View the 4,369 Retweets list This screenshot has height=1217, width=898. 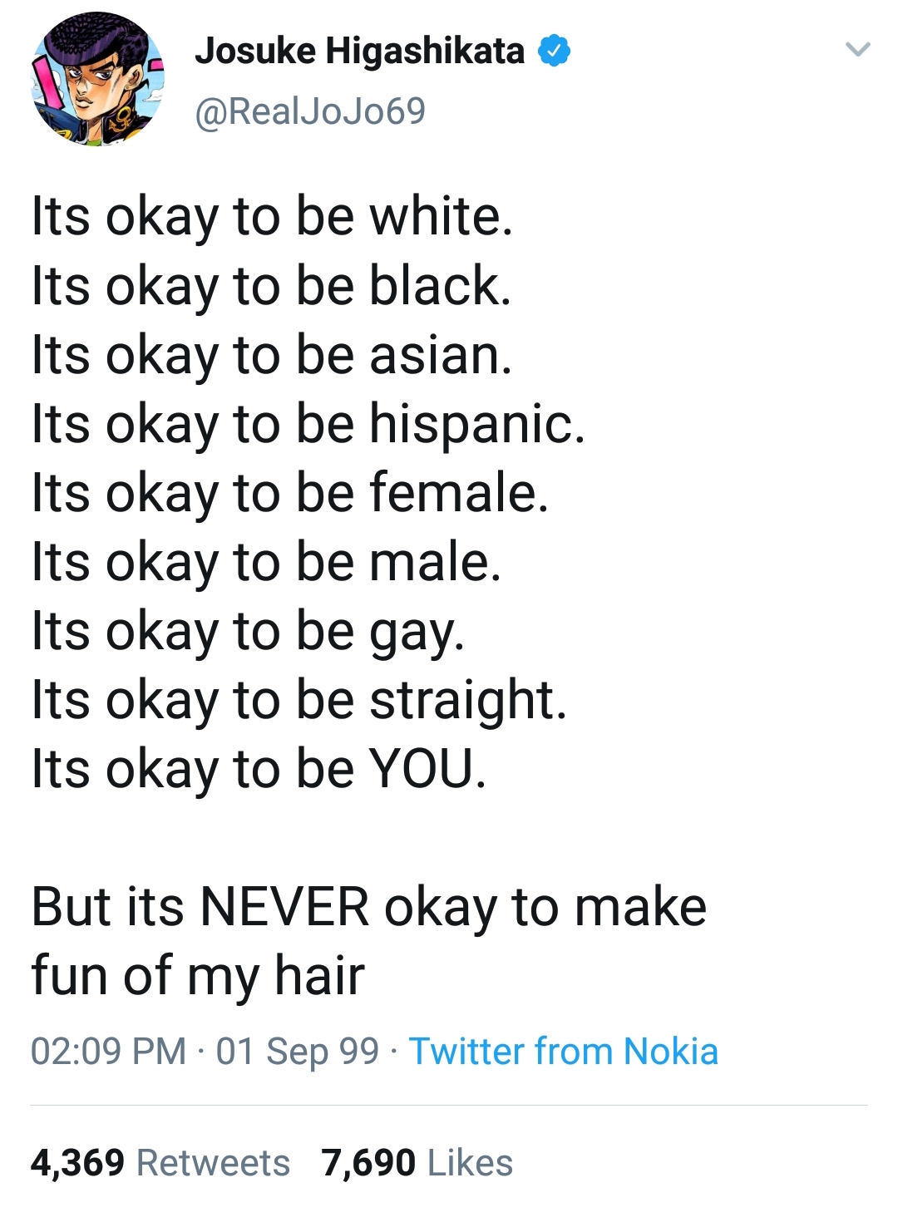coord(160,1163)
